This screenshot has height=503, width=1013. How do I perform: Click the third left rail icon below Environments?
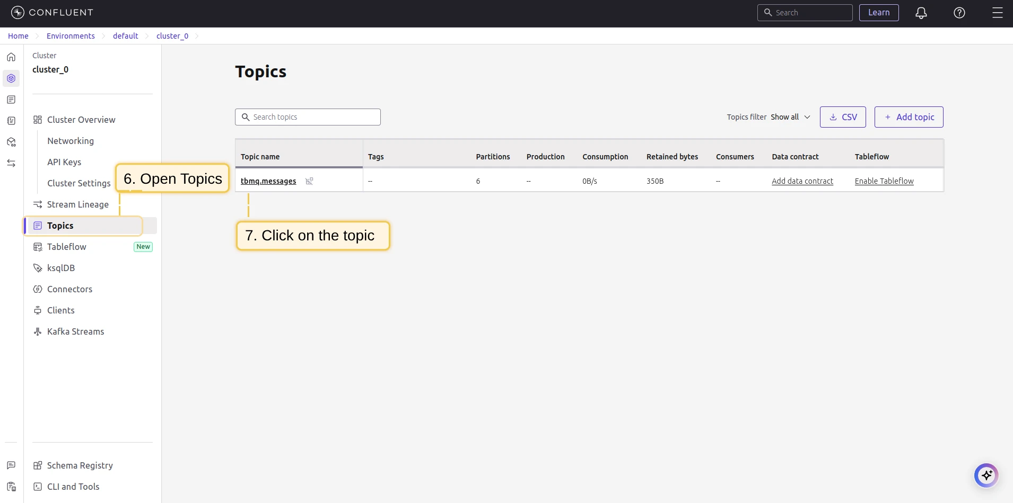click(x=11, y=100)
